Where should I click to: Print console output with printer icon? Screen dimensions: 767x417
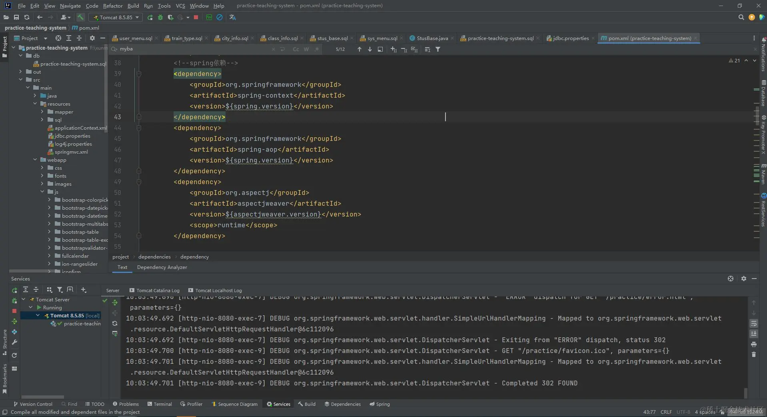754,344
